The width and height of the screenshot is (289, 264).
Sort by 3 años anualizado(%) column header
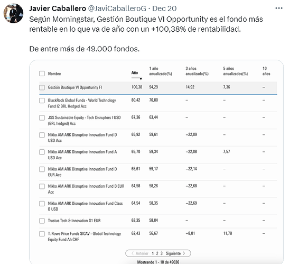(x=197, y=71)
